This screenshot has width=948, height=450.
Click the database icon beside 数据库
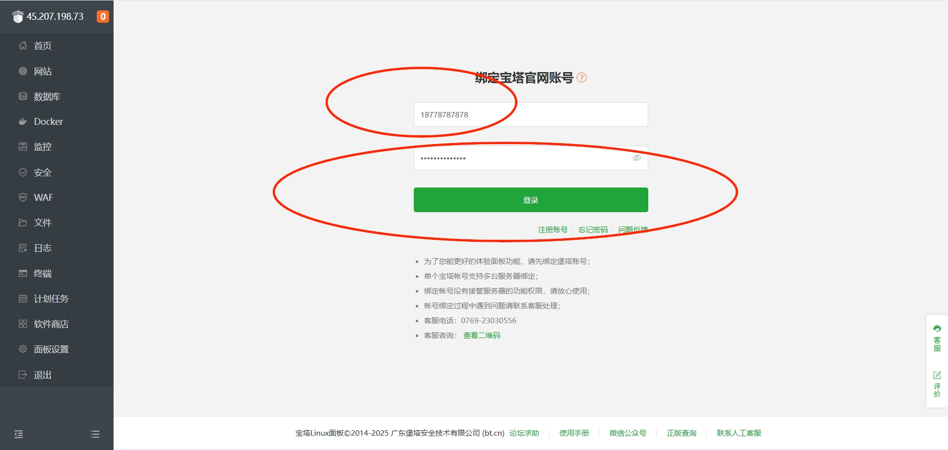pyautogui.click(x=23, y=96)
